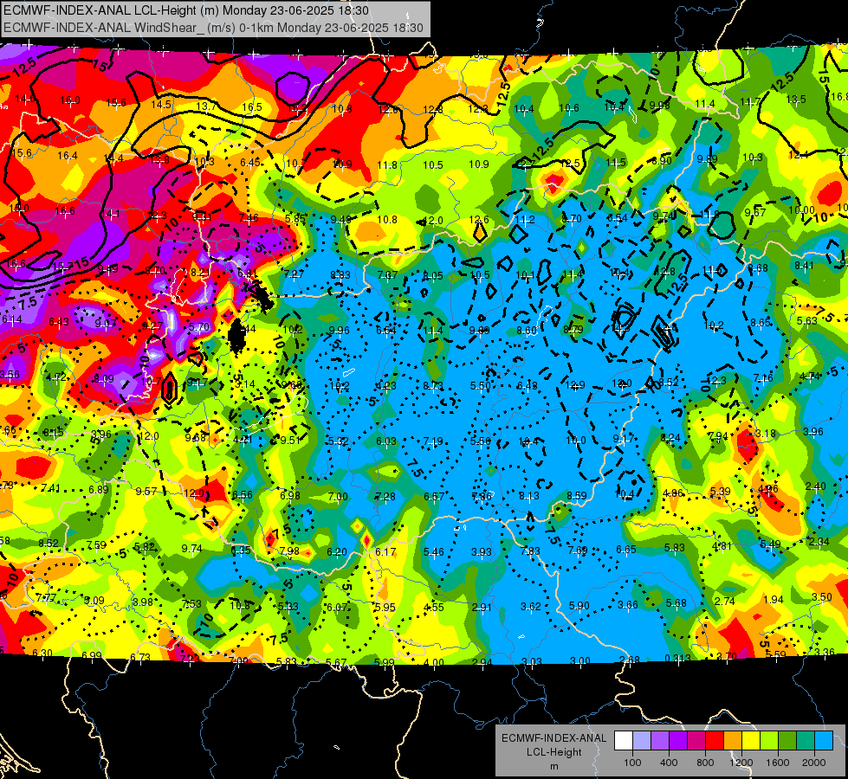848x779 pixels.
Task: Click the magenta legend swatch
Action: click(x=696, y=741)
